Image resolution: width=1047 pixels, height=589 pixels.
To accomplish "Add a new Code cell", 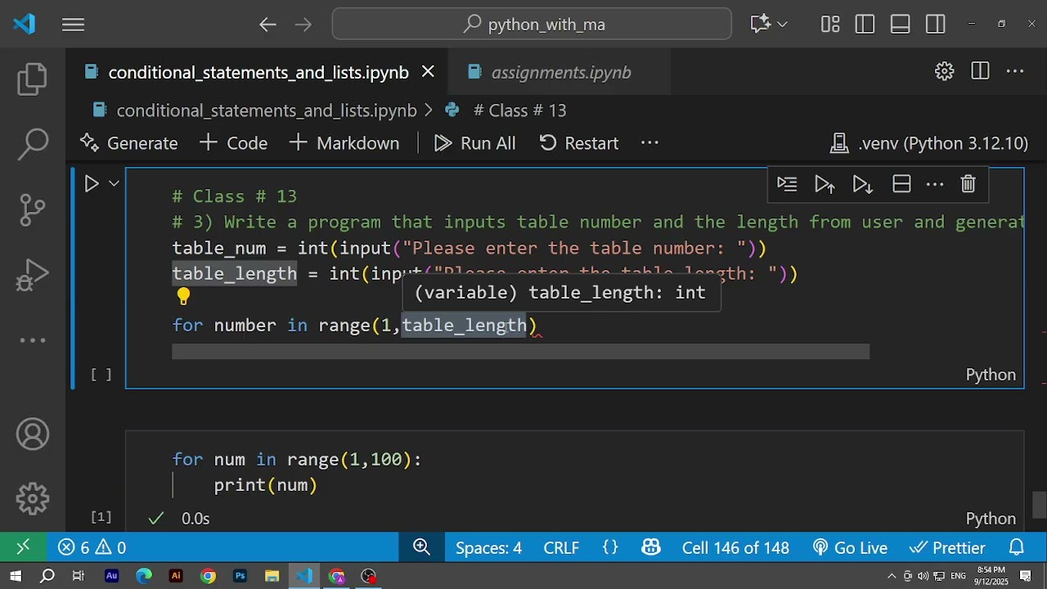I will click(x=234, y=143).
